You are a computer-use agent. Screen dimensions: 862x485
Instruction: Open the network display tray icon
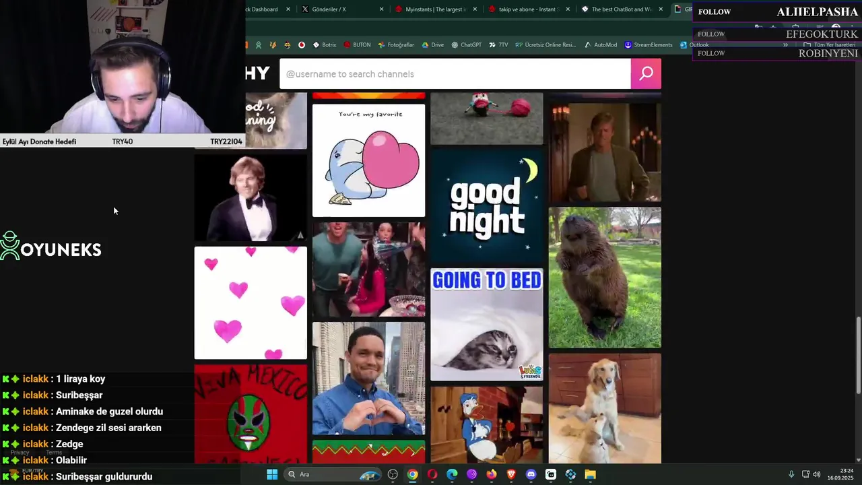point(805,474)
